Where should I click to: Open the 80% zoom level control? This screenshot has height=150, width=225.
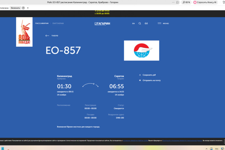coord(186,2)
